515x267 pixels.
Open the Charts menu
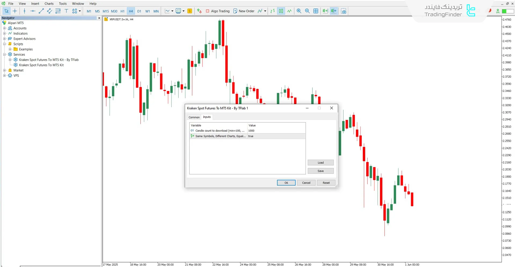coord(49,3)
